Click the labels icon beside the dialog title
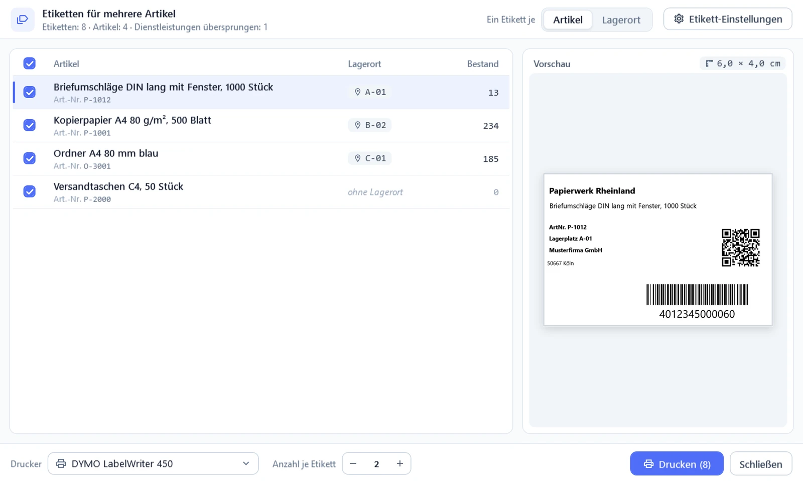The width and height of the screenshot is (803, 483). tap(23, 20)
